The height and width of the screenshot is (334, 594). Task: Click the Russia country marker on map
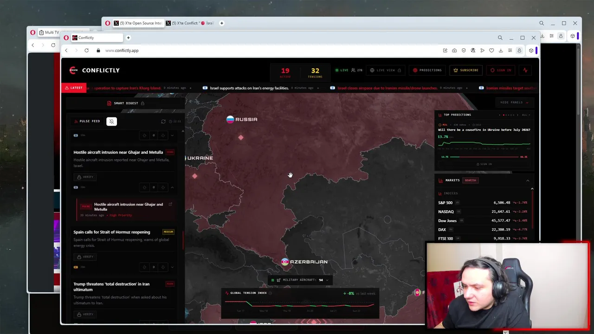coord(230,120)
